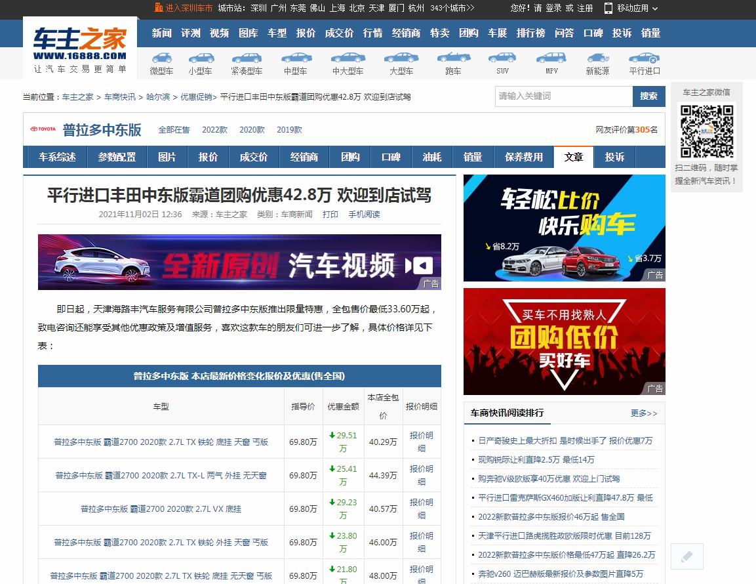
Task: Click the 微型车 car category icon
Action: (161, 59)
